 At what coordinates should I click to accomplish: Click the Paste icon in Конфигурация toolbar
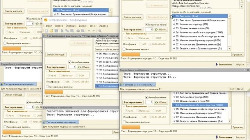[x=72, y=31]
